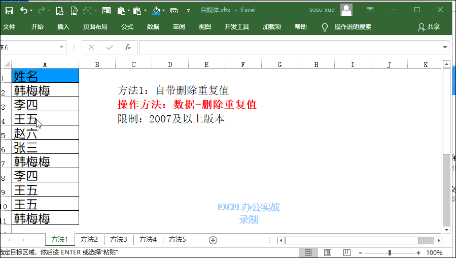Open the Name Box dropdown arrow

62,47
